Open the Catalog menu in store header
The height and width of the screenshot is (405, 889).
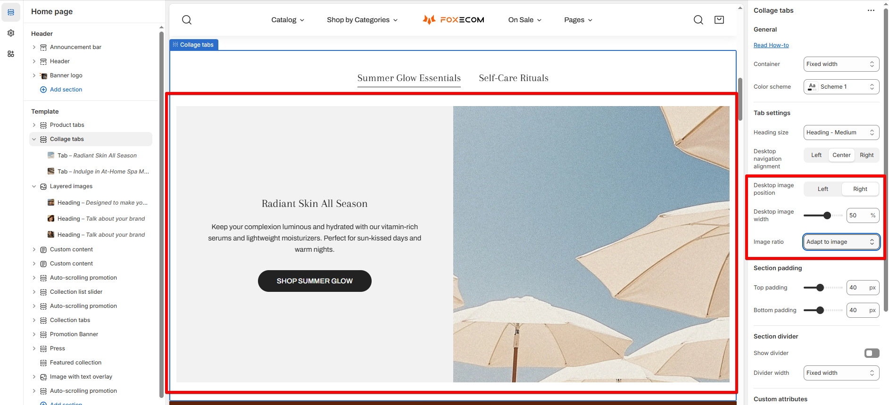288,20
